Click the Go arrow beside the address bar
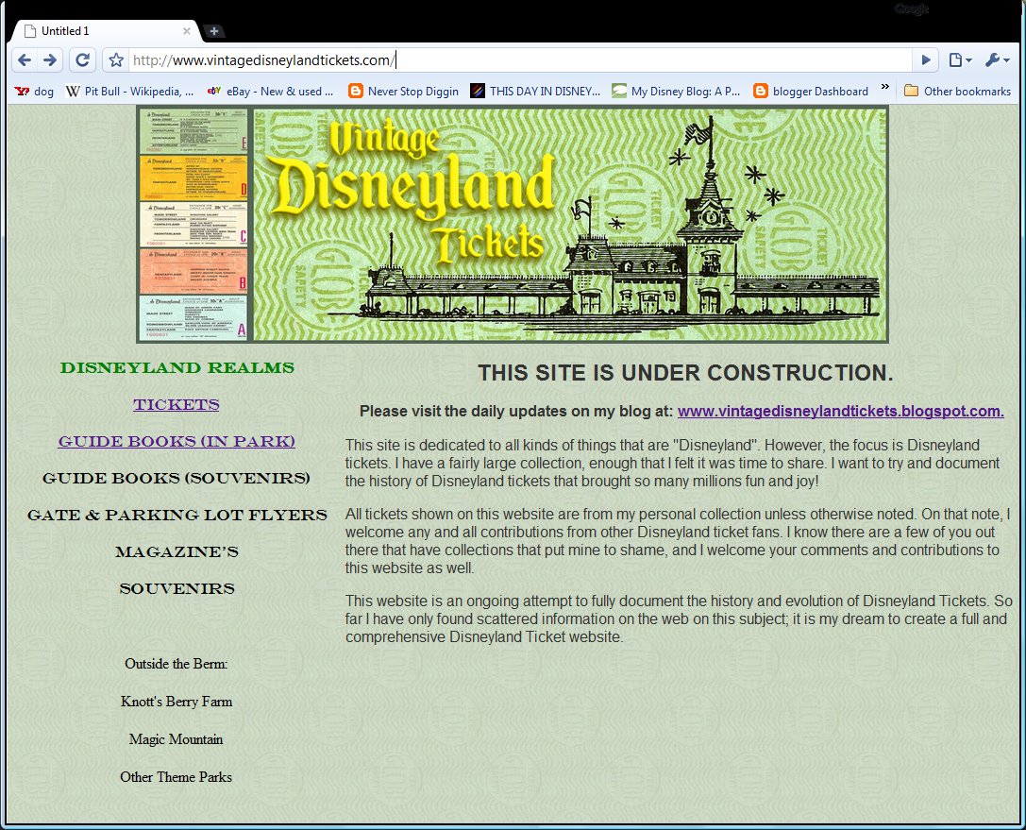Viewport: 1026px width, 830px height. 926,60
